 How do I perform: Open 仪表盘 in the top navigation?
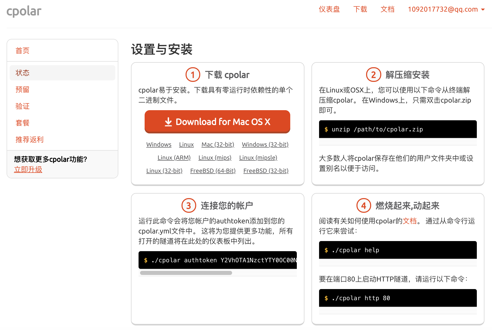pos(329,9)
